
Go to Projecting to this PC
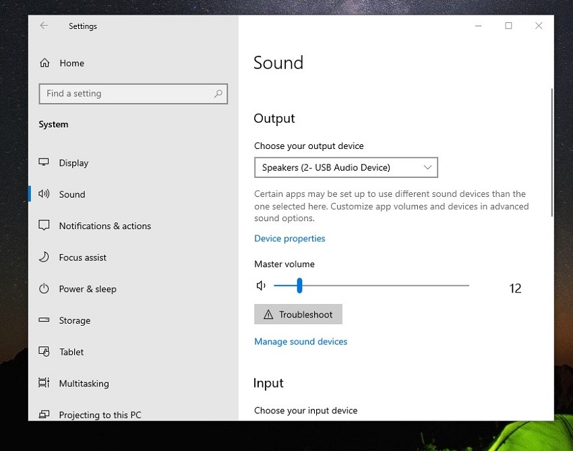click(100, 415)
